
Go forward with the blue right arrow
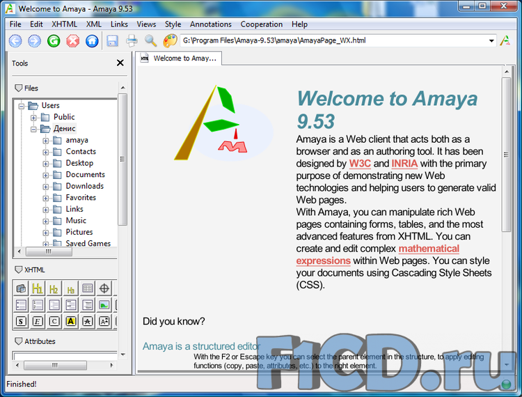tap(34, 41)
